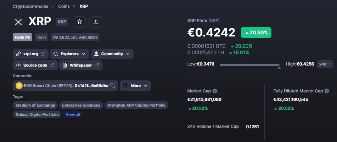
Task: Click View all tags
Action: point(73,114)
